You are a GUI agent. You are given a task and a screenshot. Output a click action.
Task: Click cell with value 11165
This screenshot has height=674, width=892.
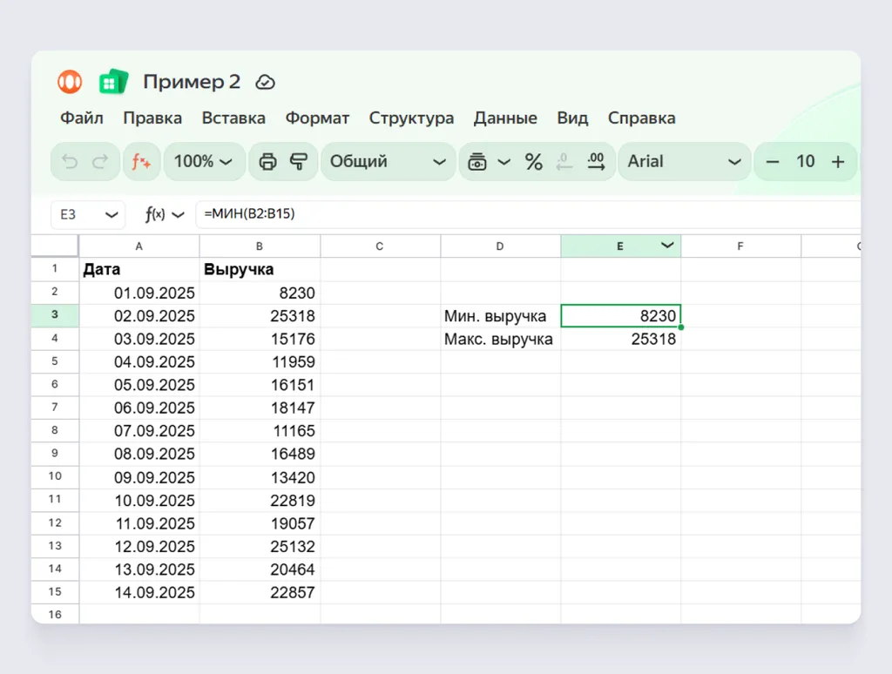click(x=260, y=430)
